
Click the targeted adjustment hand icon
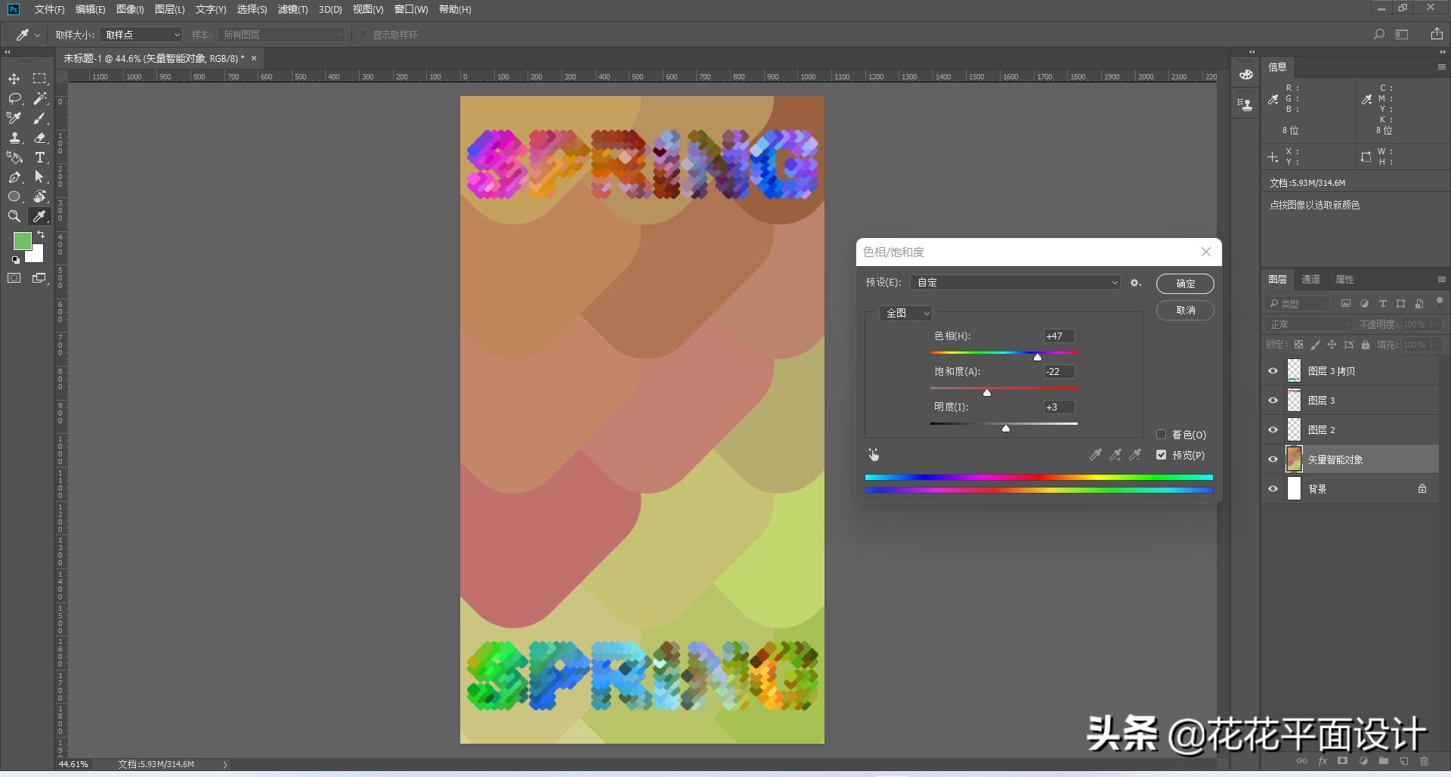[x=874, y=455]
